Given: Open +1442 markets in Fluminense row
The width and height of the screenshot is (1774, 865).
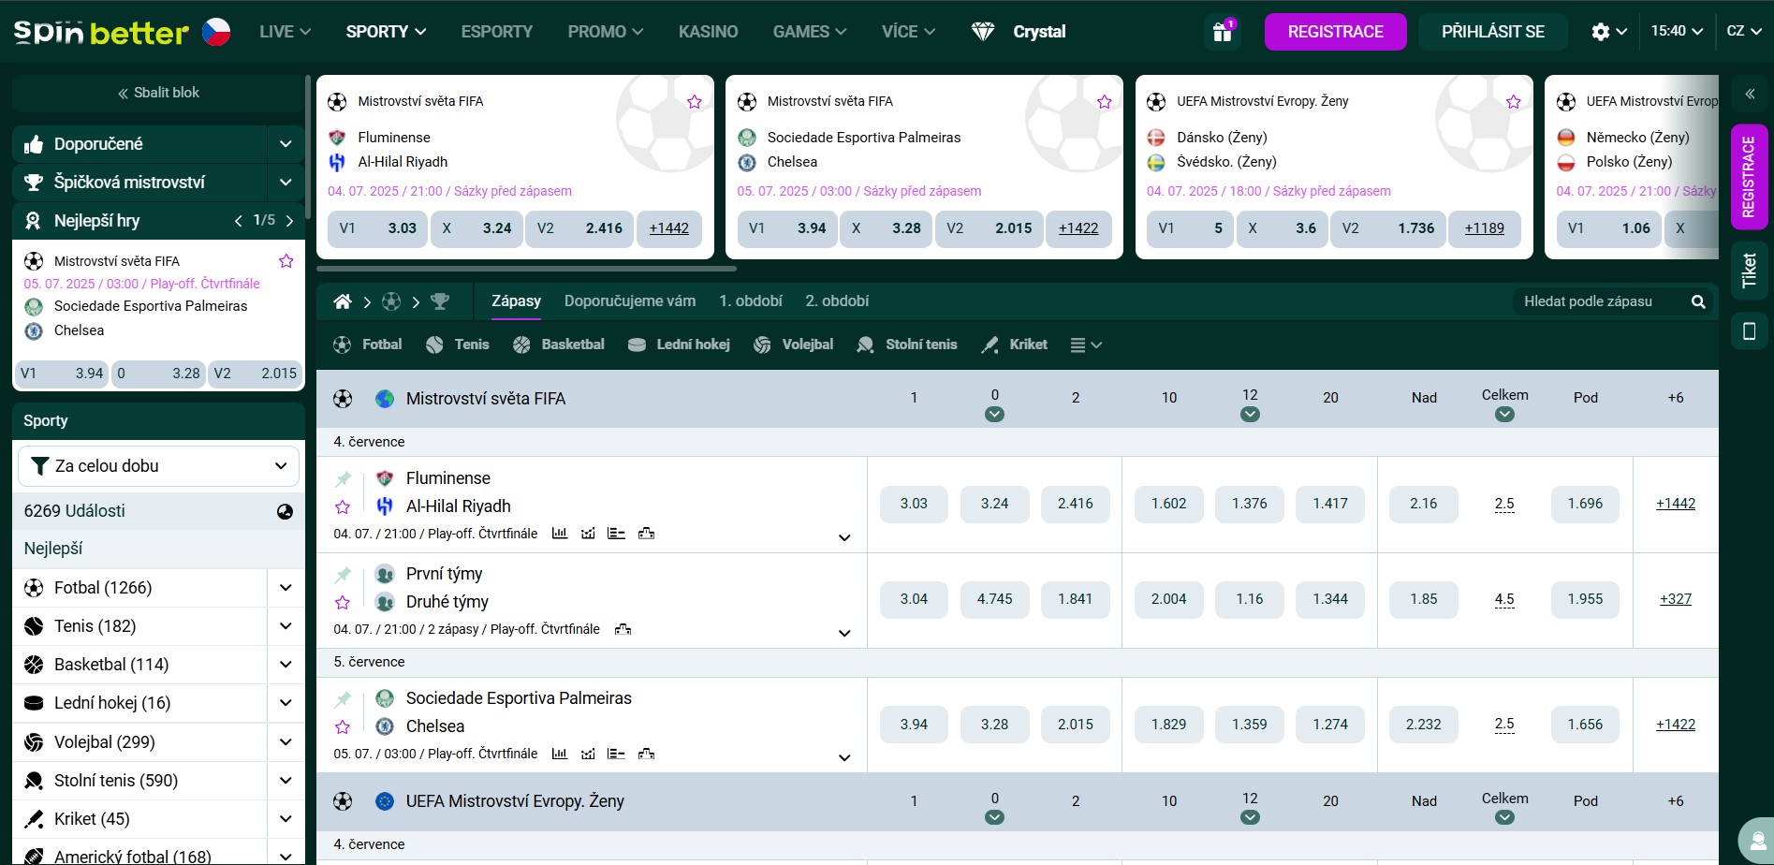Looking at the screenshot, I should click(x=1675, y=504).
